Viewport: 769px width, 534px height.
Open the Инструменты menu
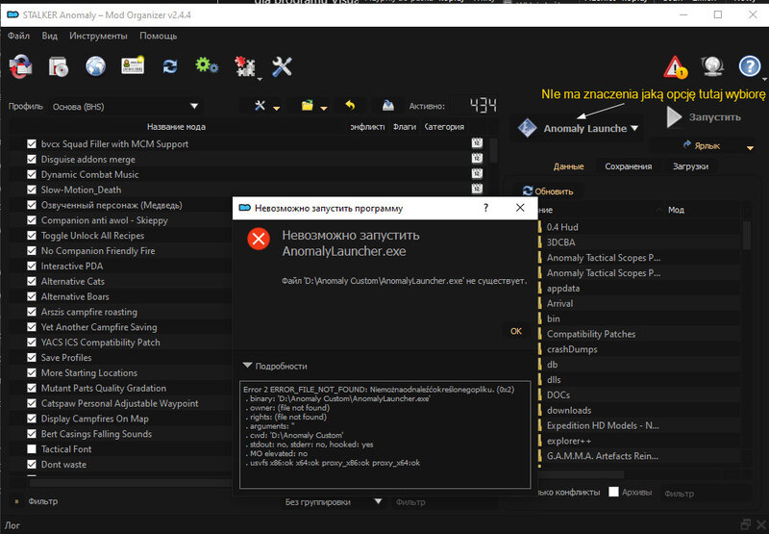98,36
